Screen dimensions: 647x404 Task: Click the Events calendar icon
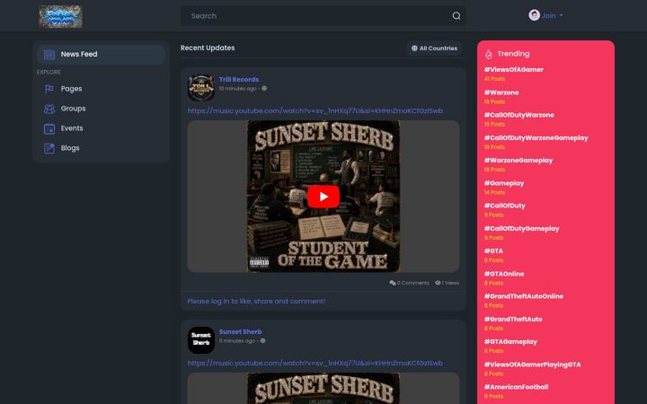click(x=49, y=128)
